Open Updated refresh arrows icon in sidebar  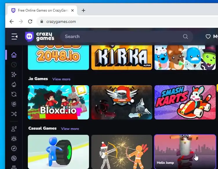[14, 94]
